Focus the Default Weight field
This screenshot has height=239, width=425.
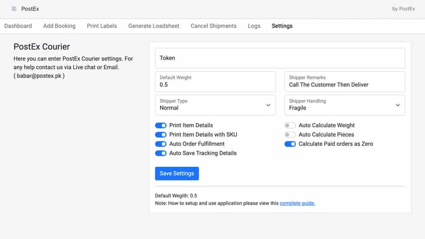(x=216, y=82)
